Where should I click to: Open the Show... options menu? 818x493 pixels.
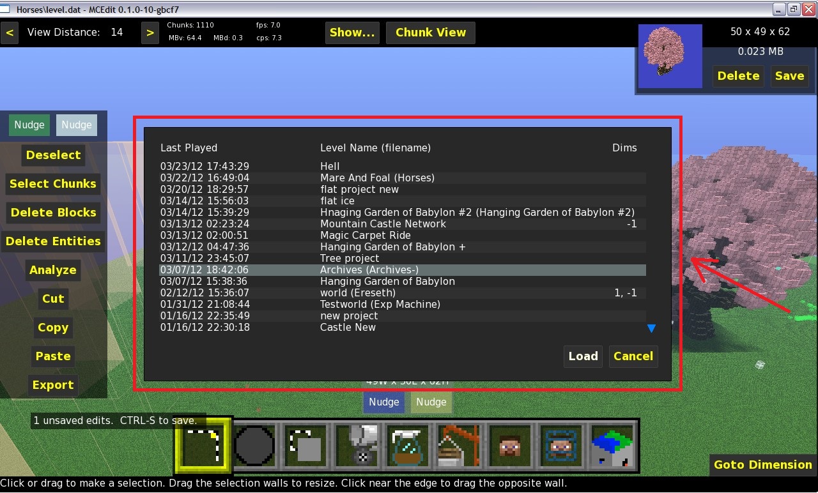tap(352, 33)
